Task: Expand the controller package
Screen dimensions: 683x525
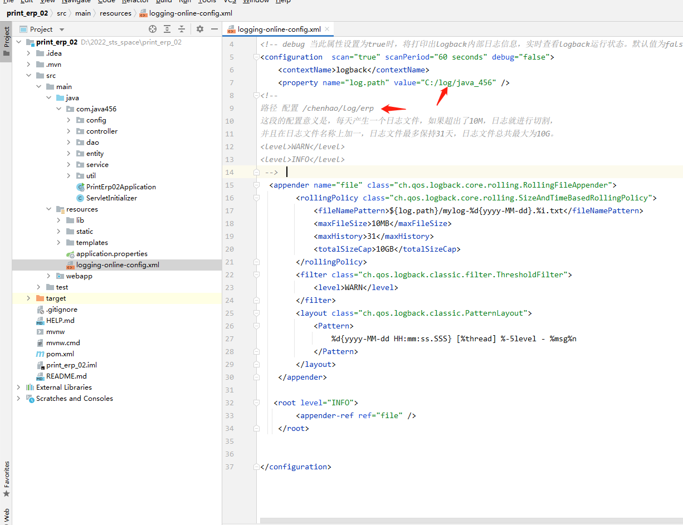Action: click(69, 131)
